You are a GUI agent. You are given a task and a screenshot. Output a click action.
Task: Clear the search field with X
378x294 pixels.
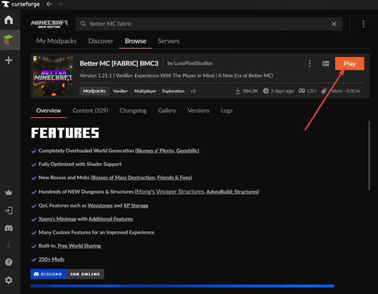[334, 24]
